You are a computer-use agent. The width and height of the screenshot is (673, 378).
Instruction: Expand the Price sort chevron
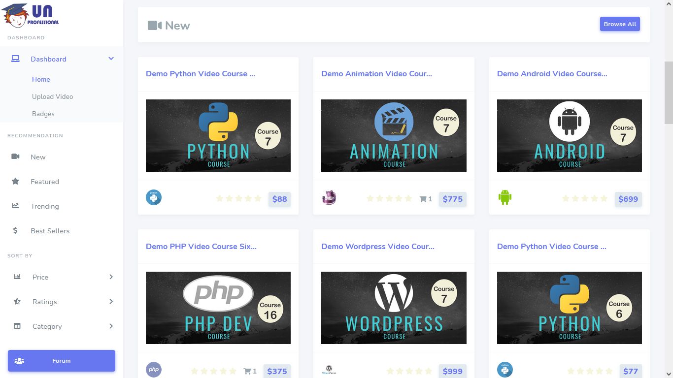(x=111, y=277)
